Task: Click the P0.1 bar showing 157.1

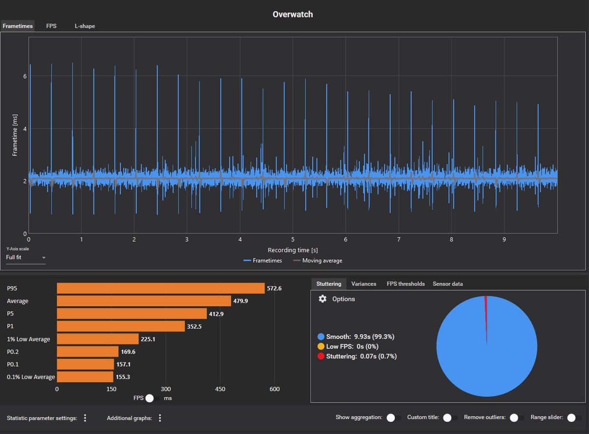Action: [86, 364]
